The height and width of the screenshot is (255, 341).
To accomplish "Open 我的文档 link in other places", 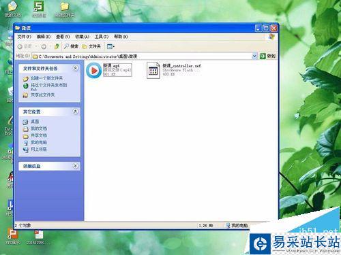I will (x=39, y=129).
